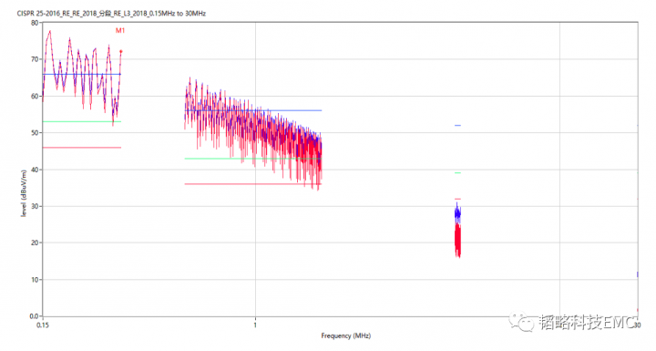Image resolution: width=656 pixels, height=351 pixels.
Task: Click the red trace cluster near 20 dB
Action: [x=457, y=241]
